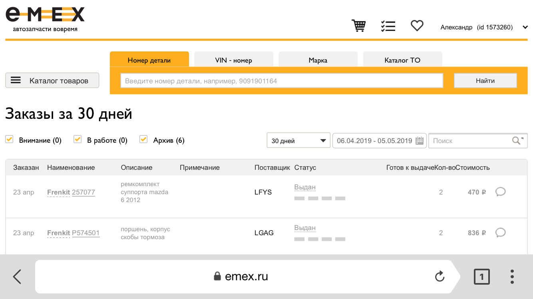The image size is (533, 299).
Task: Click description поршень, корпус скобы тормоза
Action: [145, 233]
